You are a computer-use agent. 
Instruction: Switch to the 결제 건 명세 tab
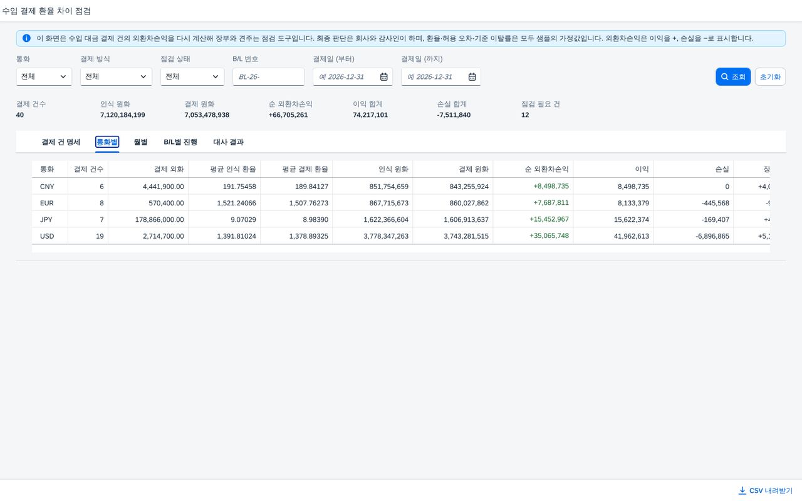point(61,142)
